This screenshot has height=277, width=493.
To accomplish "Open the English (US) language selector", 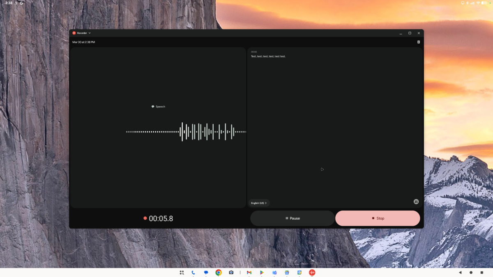I will pyautogui.click(x=259, y=202).
